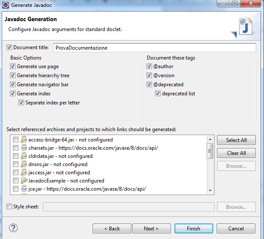Image resolution: width=264 pixels, height=239 pixels.
Task: Maximize the Generate Javadoc window
Action: [x=235, y=3]
